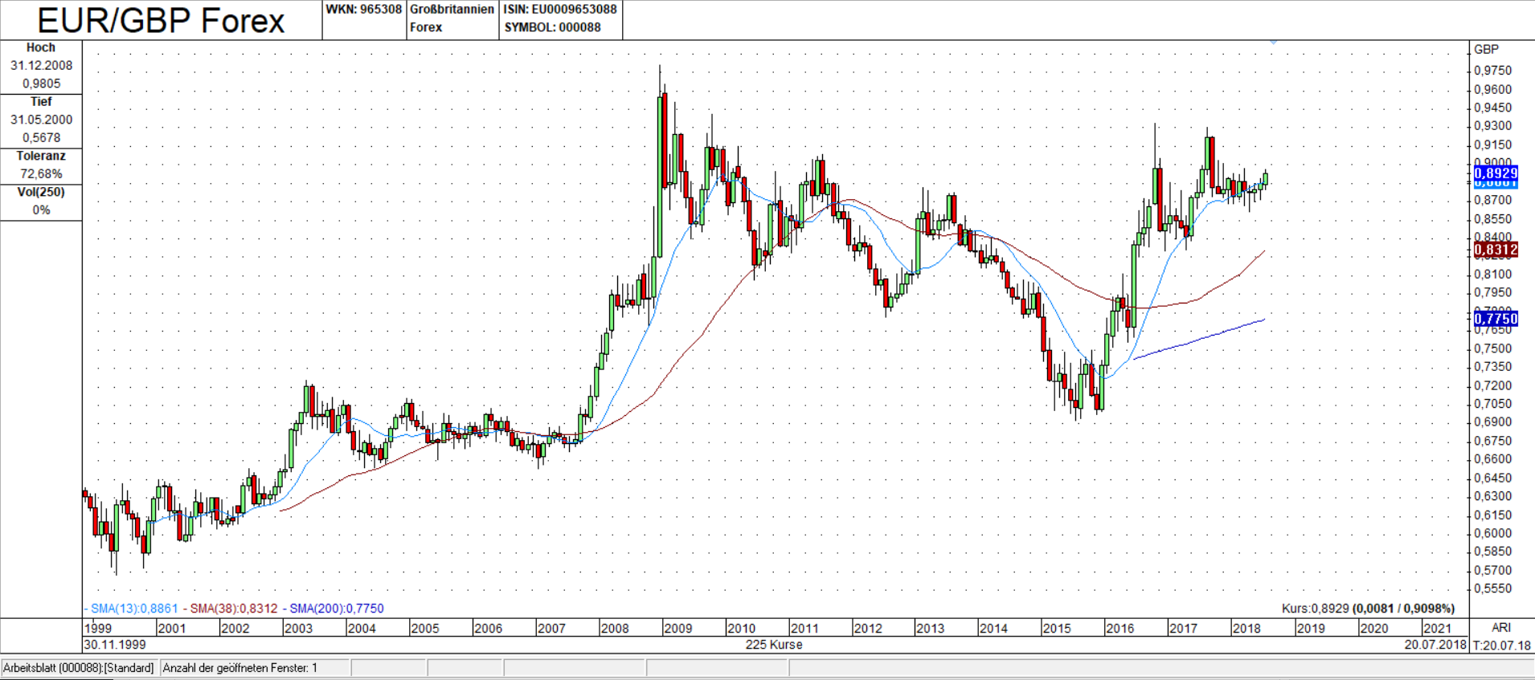
Task: Click the GBP currency axis label
Action: [x=1486, y=50]
